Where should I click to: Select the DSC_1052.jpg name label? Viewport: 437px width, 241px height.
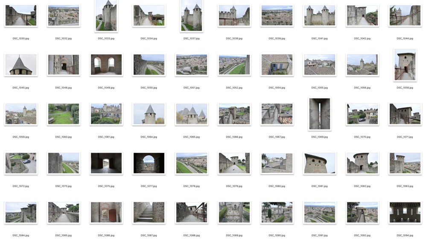(234, 88)
